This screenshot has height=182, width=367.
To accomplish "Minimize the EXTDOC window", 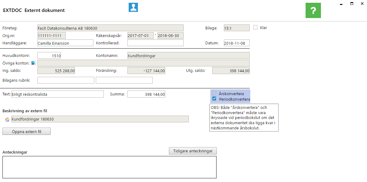I will [x=342, y=4].
